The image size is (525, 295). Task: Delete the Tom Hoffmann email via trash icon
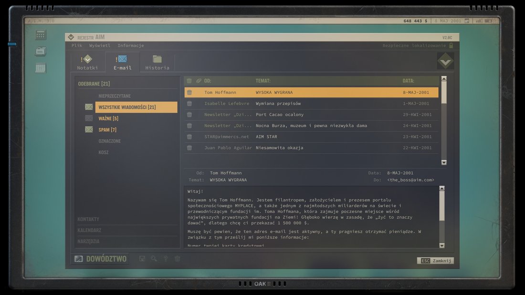pos(189,92)
